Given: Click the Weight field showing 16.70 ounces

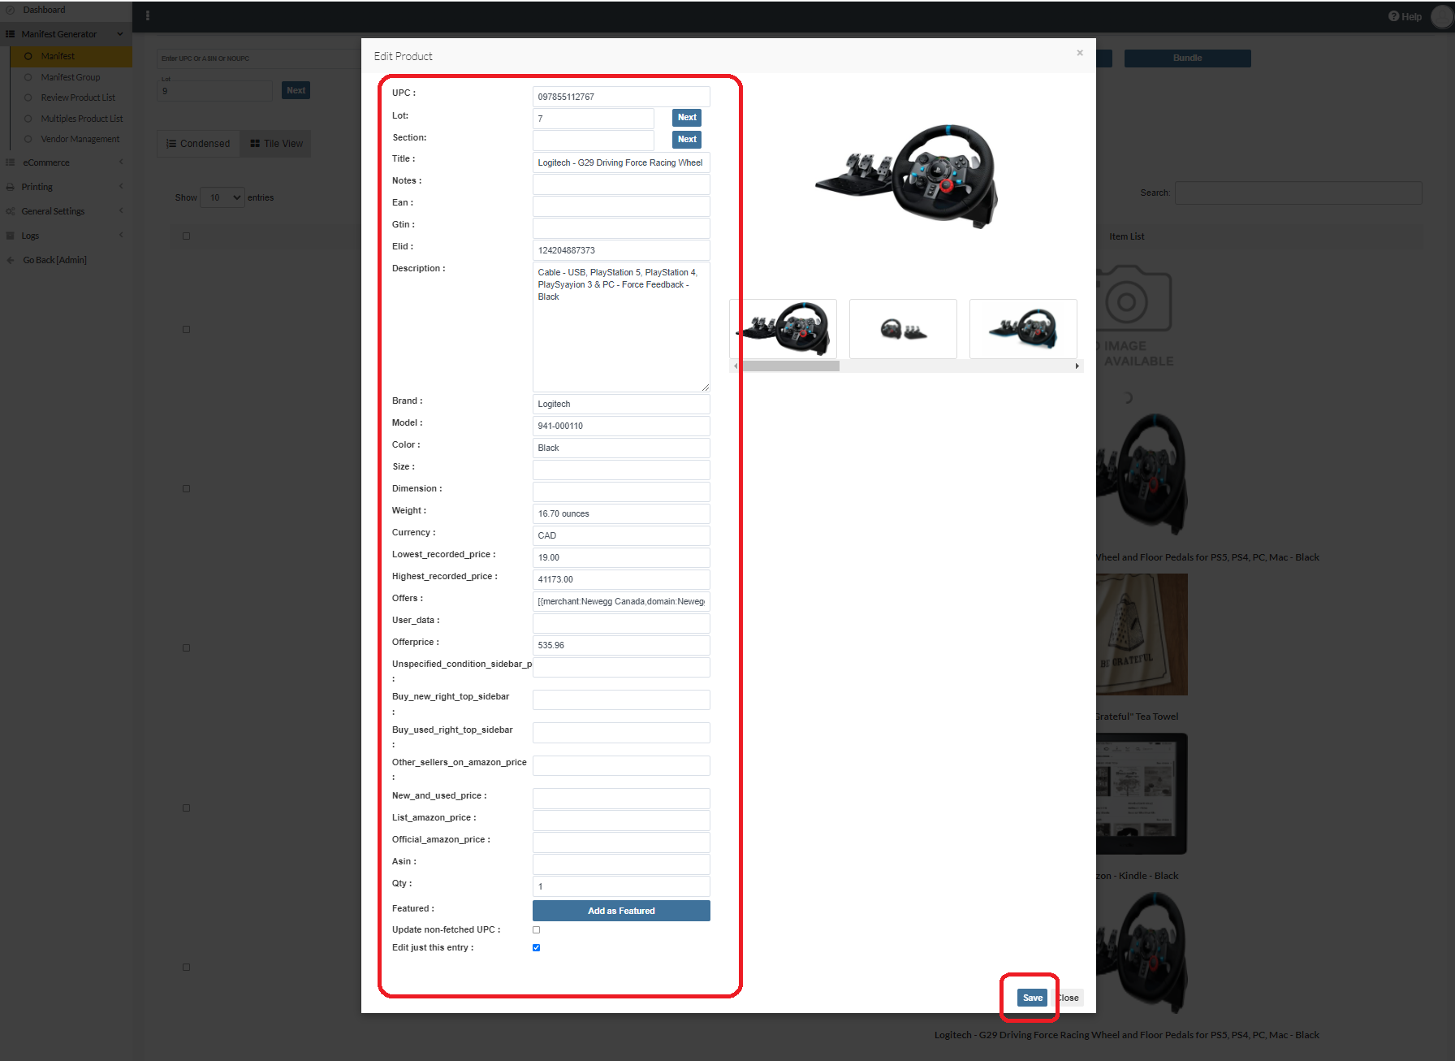Looking at the screenshot, I should pyautogui.click(x=621, y=513).
